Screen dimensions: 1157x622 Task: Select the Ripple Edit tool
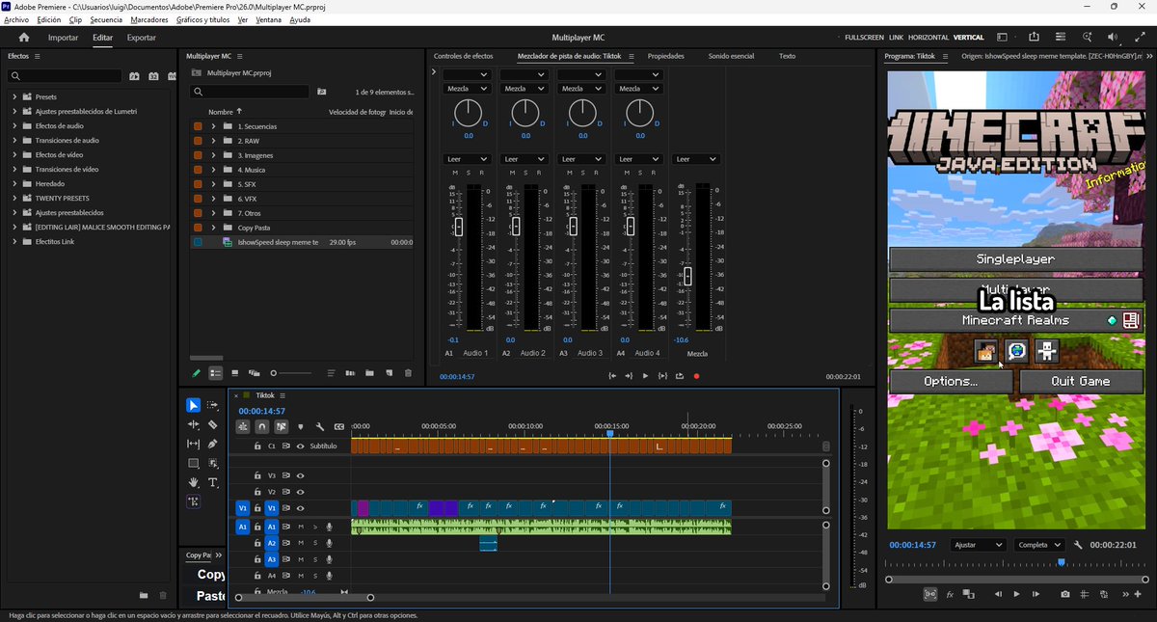(x=193, y=424)
